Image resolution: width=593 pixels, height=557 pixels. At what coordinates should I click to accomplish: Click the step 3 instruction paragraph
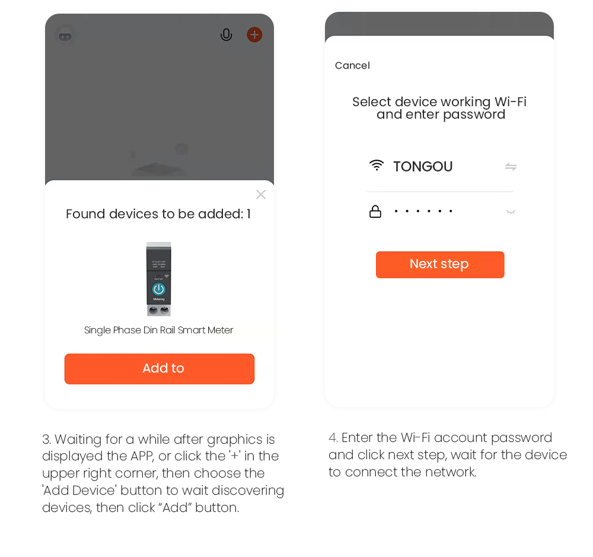coord(163,473)
